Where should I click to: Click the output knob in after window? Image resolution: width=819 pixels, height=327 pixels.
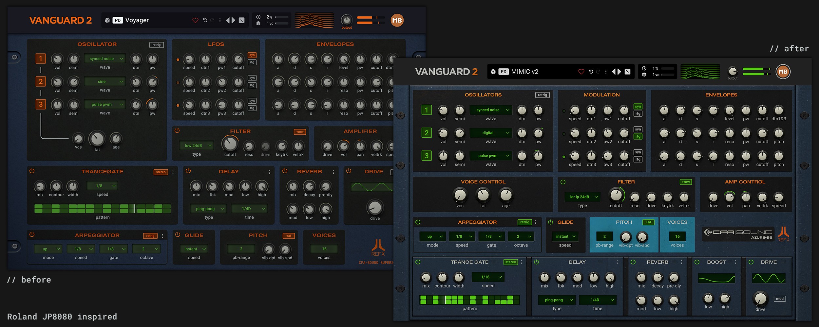point(733,71)
